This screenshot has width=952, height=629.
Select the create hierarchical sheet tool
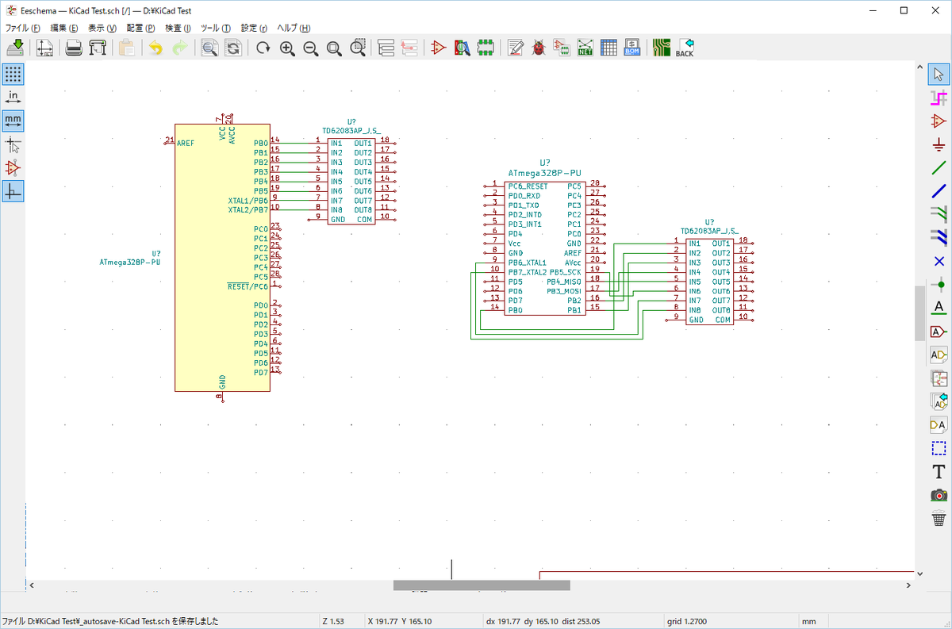point(939,378)
